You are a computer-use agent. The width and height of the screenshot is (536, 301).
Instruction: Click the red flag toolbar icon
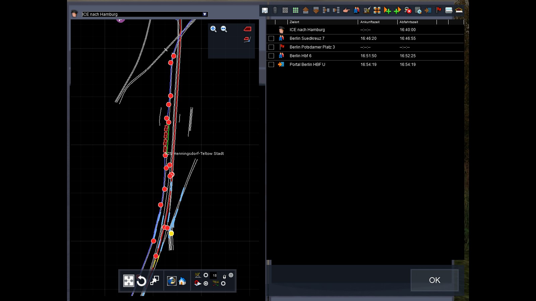pos(439,10)
